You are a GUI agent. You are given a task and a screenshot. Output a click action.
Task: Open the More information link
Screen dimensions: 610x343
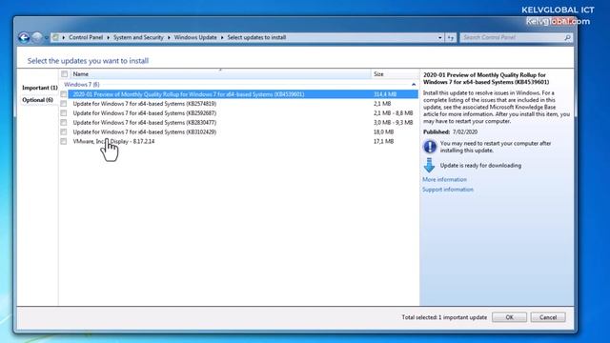444,179
